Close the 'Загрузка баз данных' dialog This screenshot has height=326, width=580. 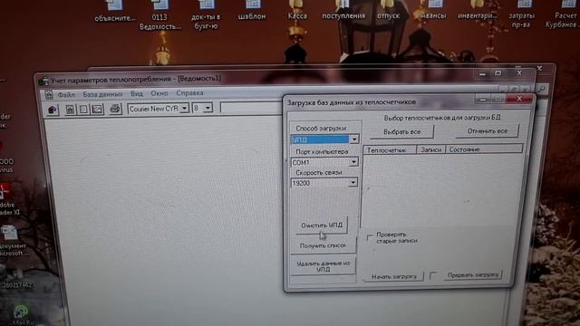tap(519, 99)
